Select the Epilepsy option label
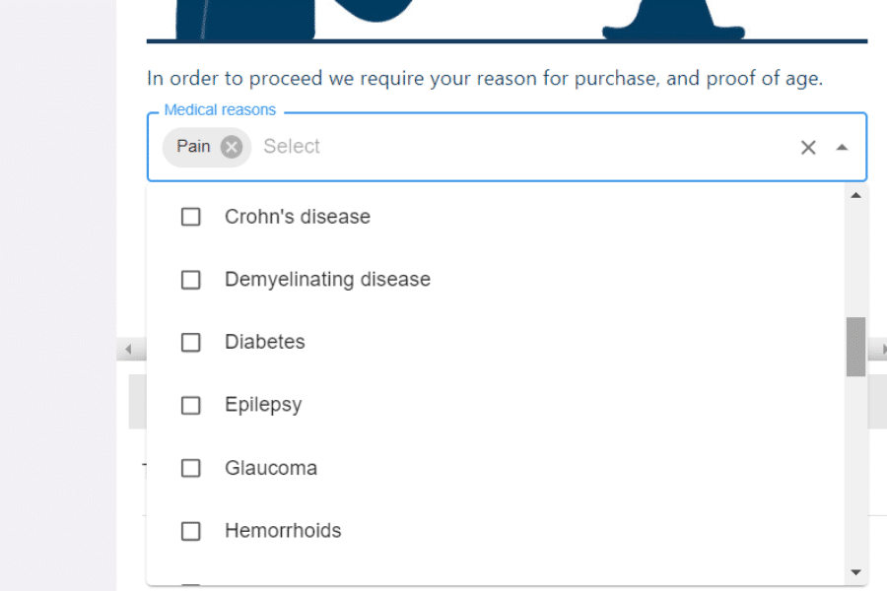The width and height of the screenshot is (887, 591). click(x=263, y=405)
